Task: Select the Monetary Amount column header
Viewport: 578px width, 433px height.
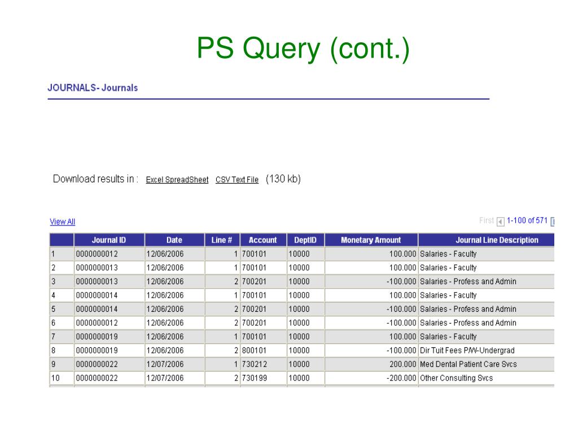Action: pyautogui.click(x=371, y=240)
